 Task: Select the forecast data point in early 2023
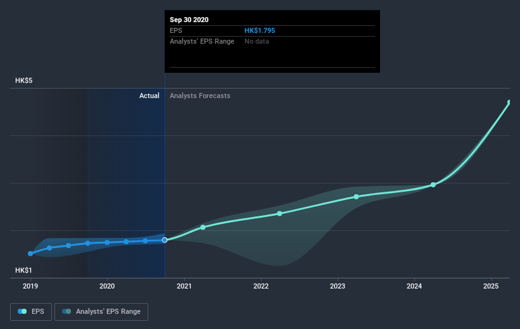coord(356,197)
